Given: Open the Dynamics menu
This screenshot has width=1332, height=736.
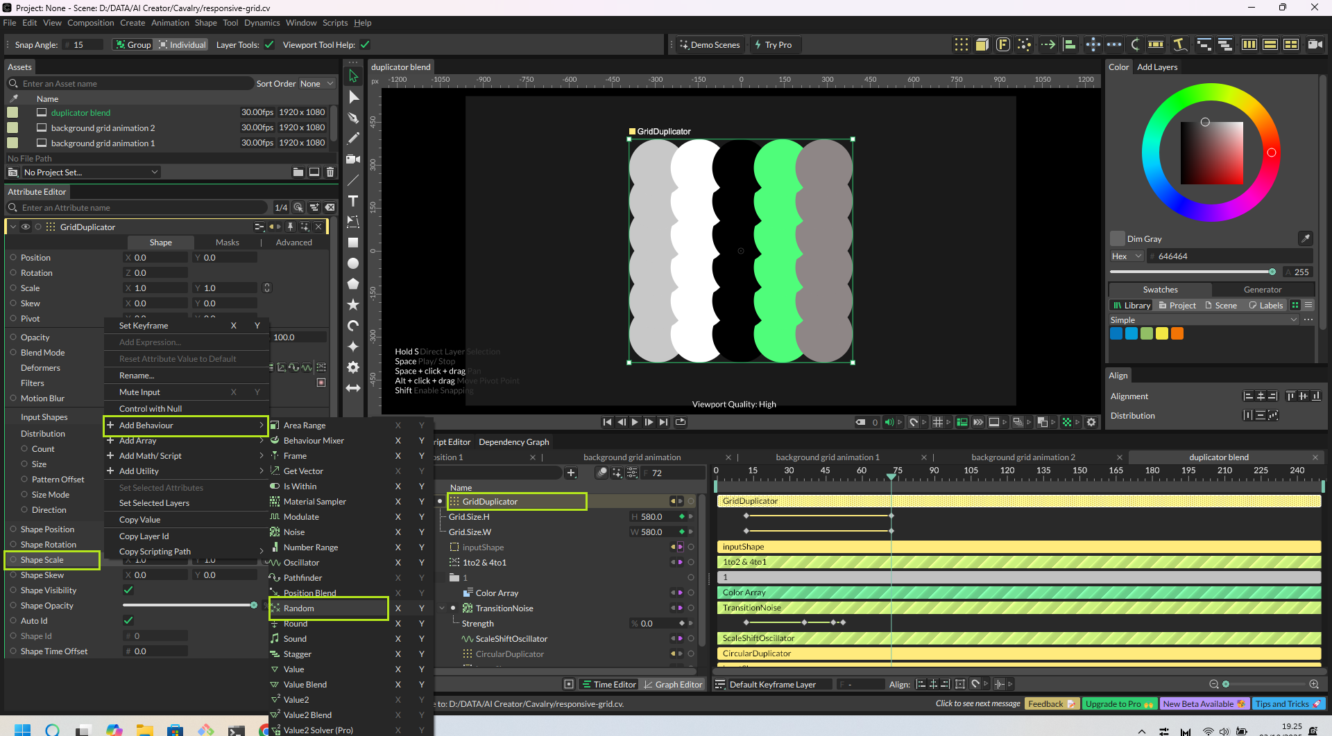Looking at the screenshot, I should click(x=262, y=23).
